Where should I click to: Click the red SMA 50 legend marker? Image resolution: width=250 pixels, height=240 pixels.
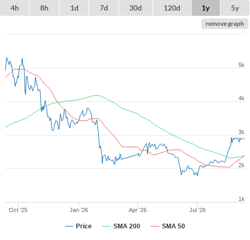click(155, 226)
